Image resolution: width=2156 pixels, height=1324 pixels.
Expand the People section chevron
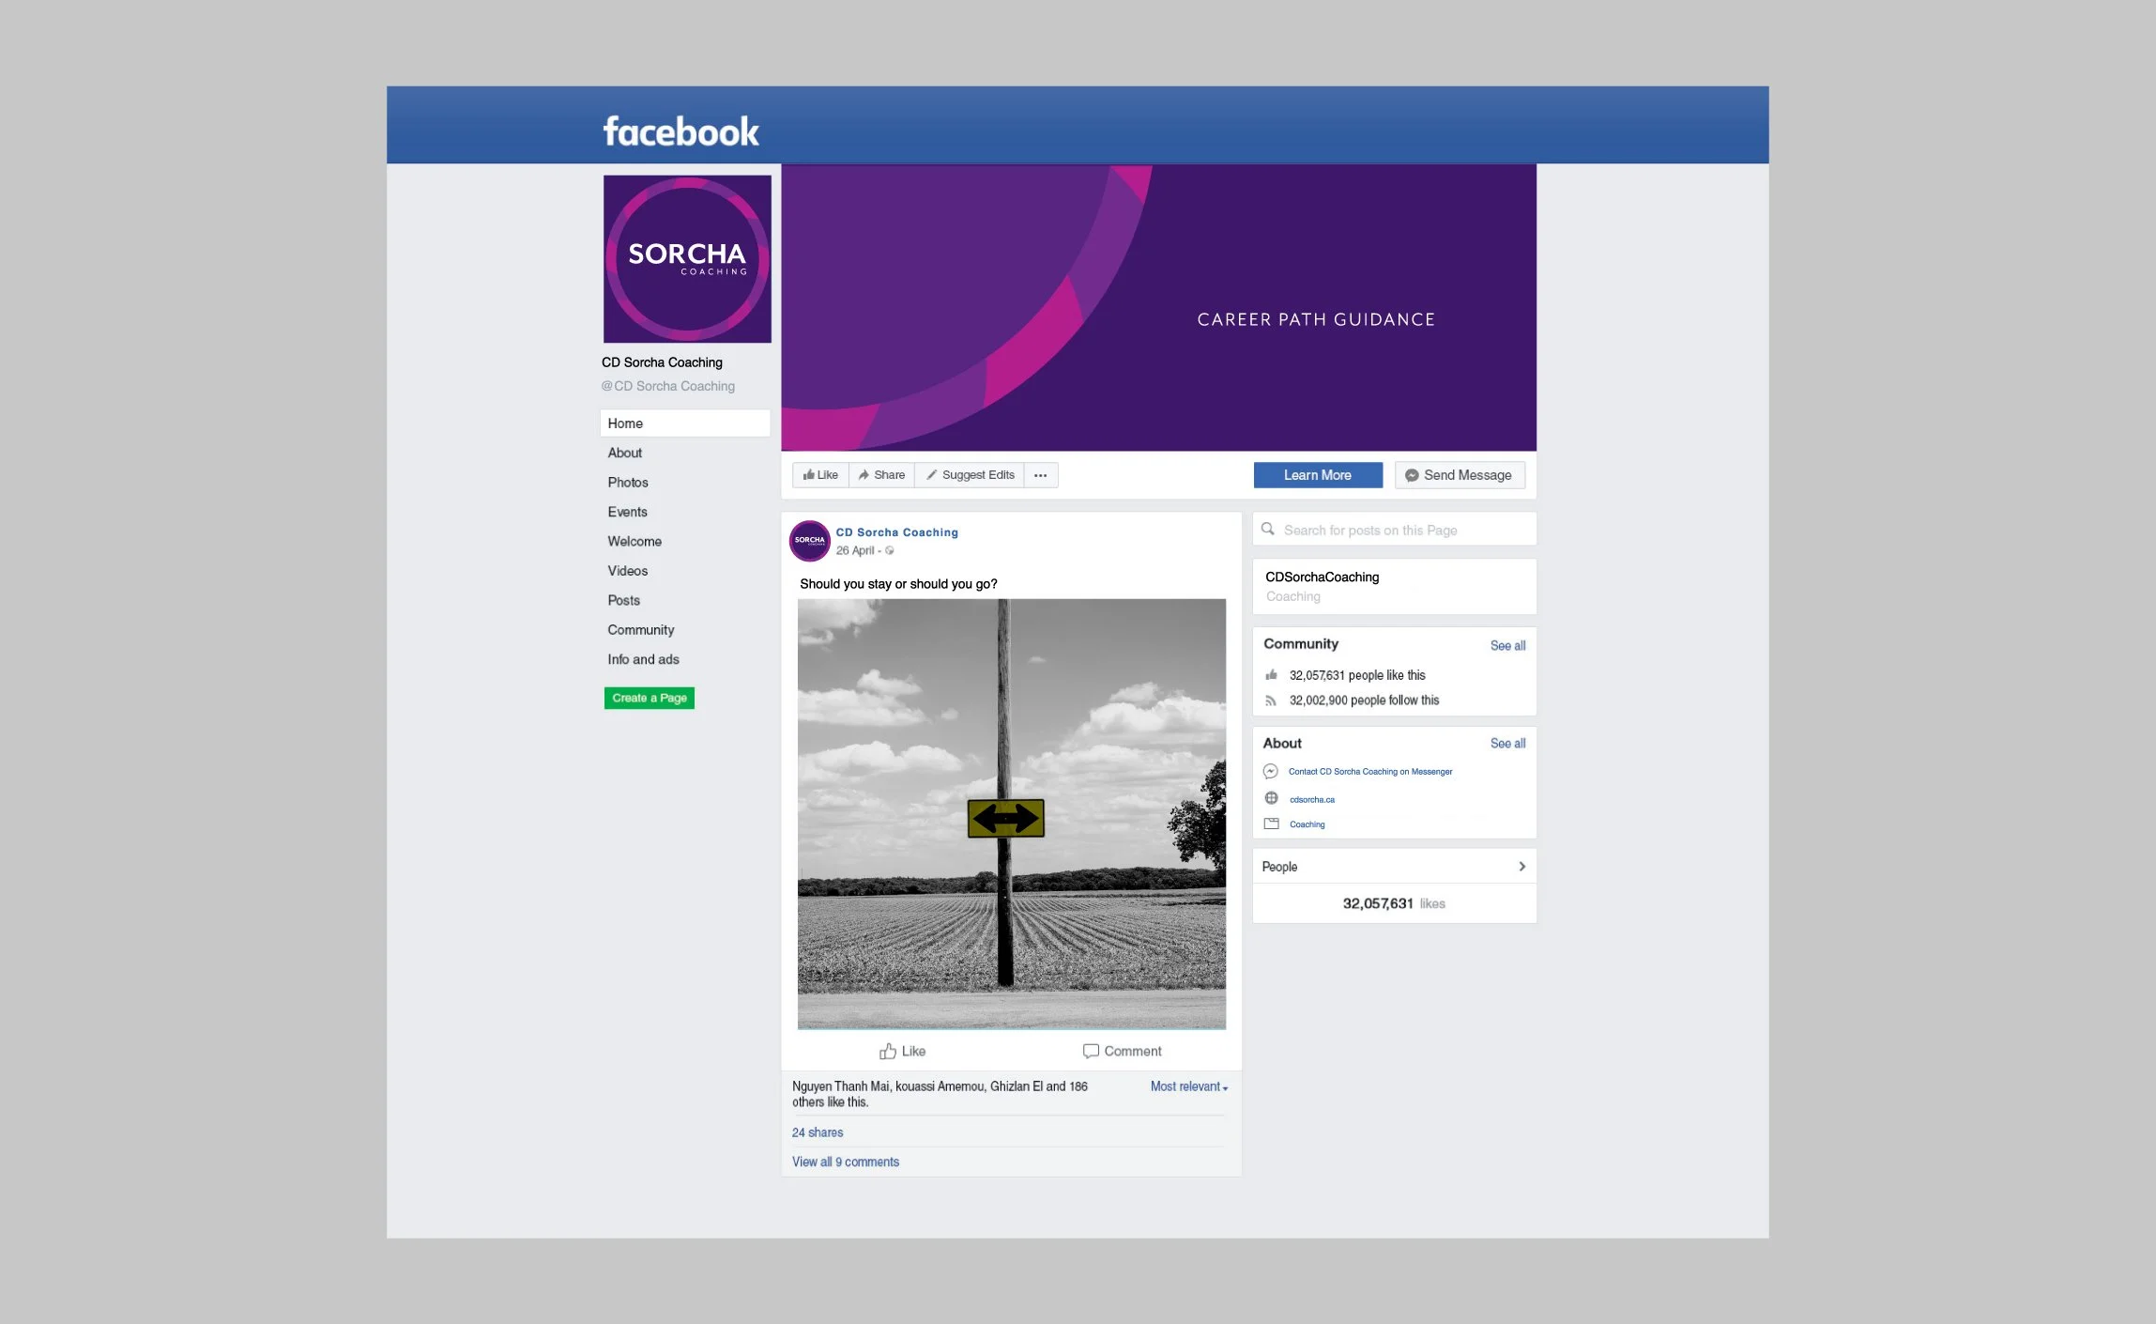(x=1522, y=866)
